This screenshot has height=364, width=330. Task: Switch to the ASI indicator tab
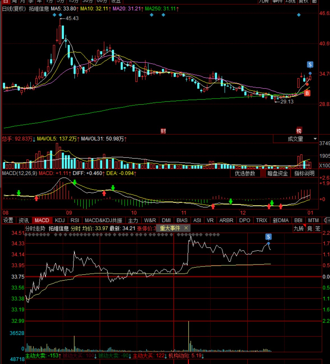coord(197,221)
